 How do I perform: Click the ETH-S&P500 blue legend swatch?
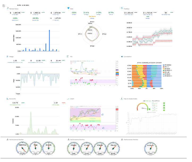tap(164, 65)
